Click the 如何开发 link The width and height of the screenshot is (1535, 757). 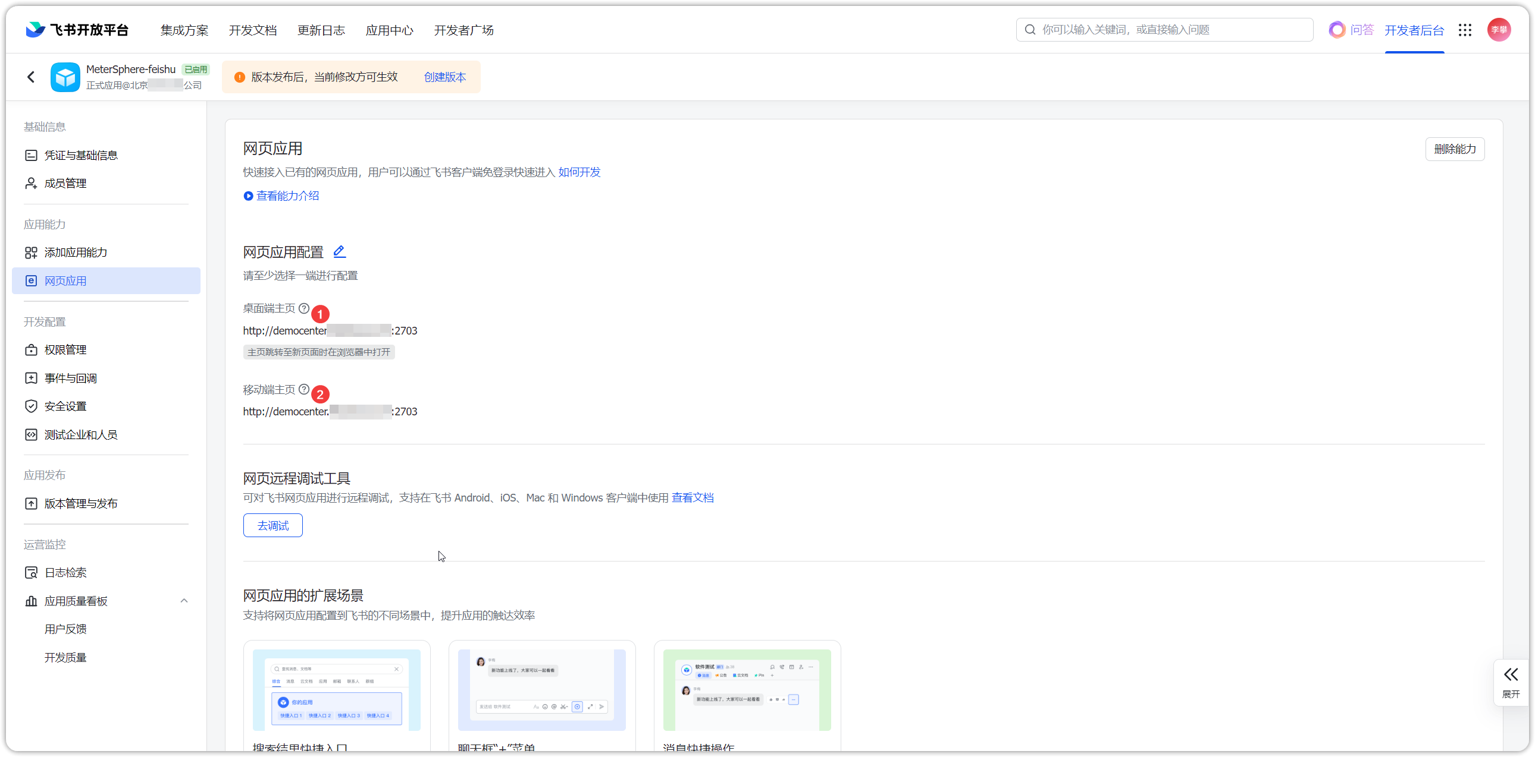579,172
